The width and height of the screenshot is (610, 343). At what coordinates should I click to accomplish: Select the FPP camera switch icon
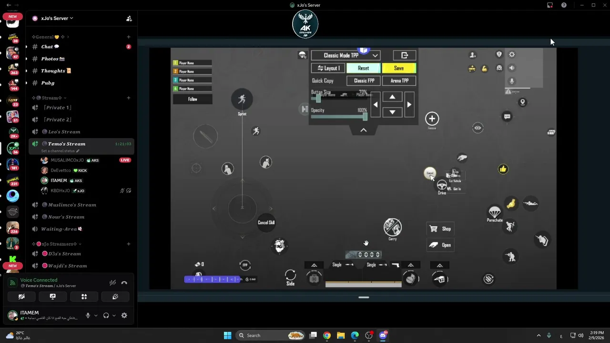click(245, 265)
